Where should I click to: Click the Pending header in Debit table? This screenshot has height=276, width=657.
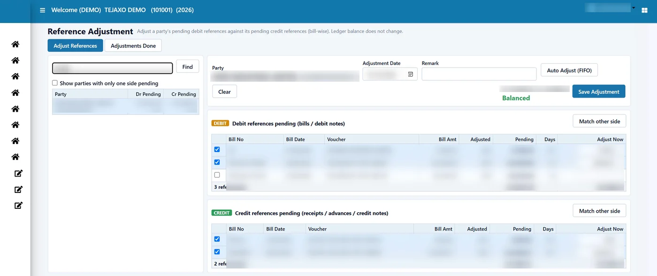click(514, 139)
